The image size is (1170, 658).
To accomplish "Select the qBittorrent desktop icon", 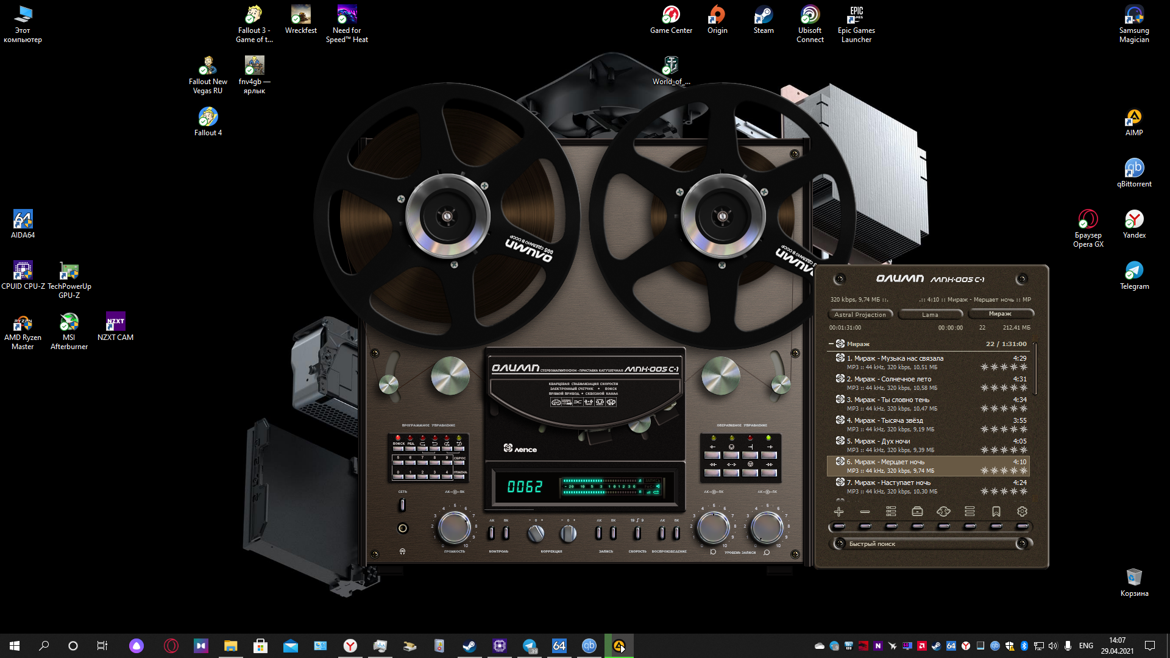I will tap(1134, 173).
